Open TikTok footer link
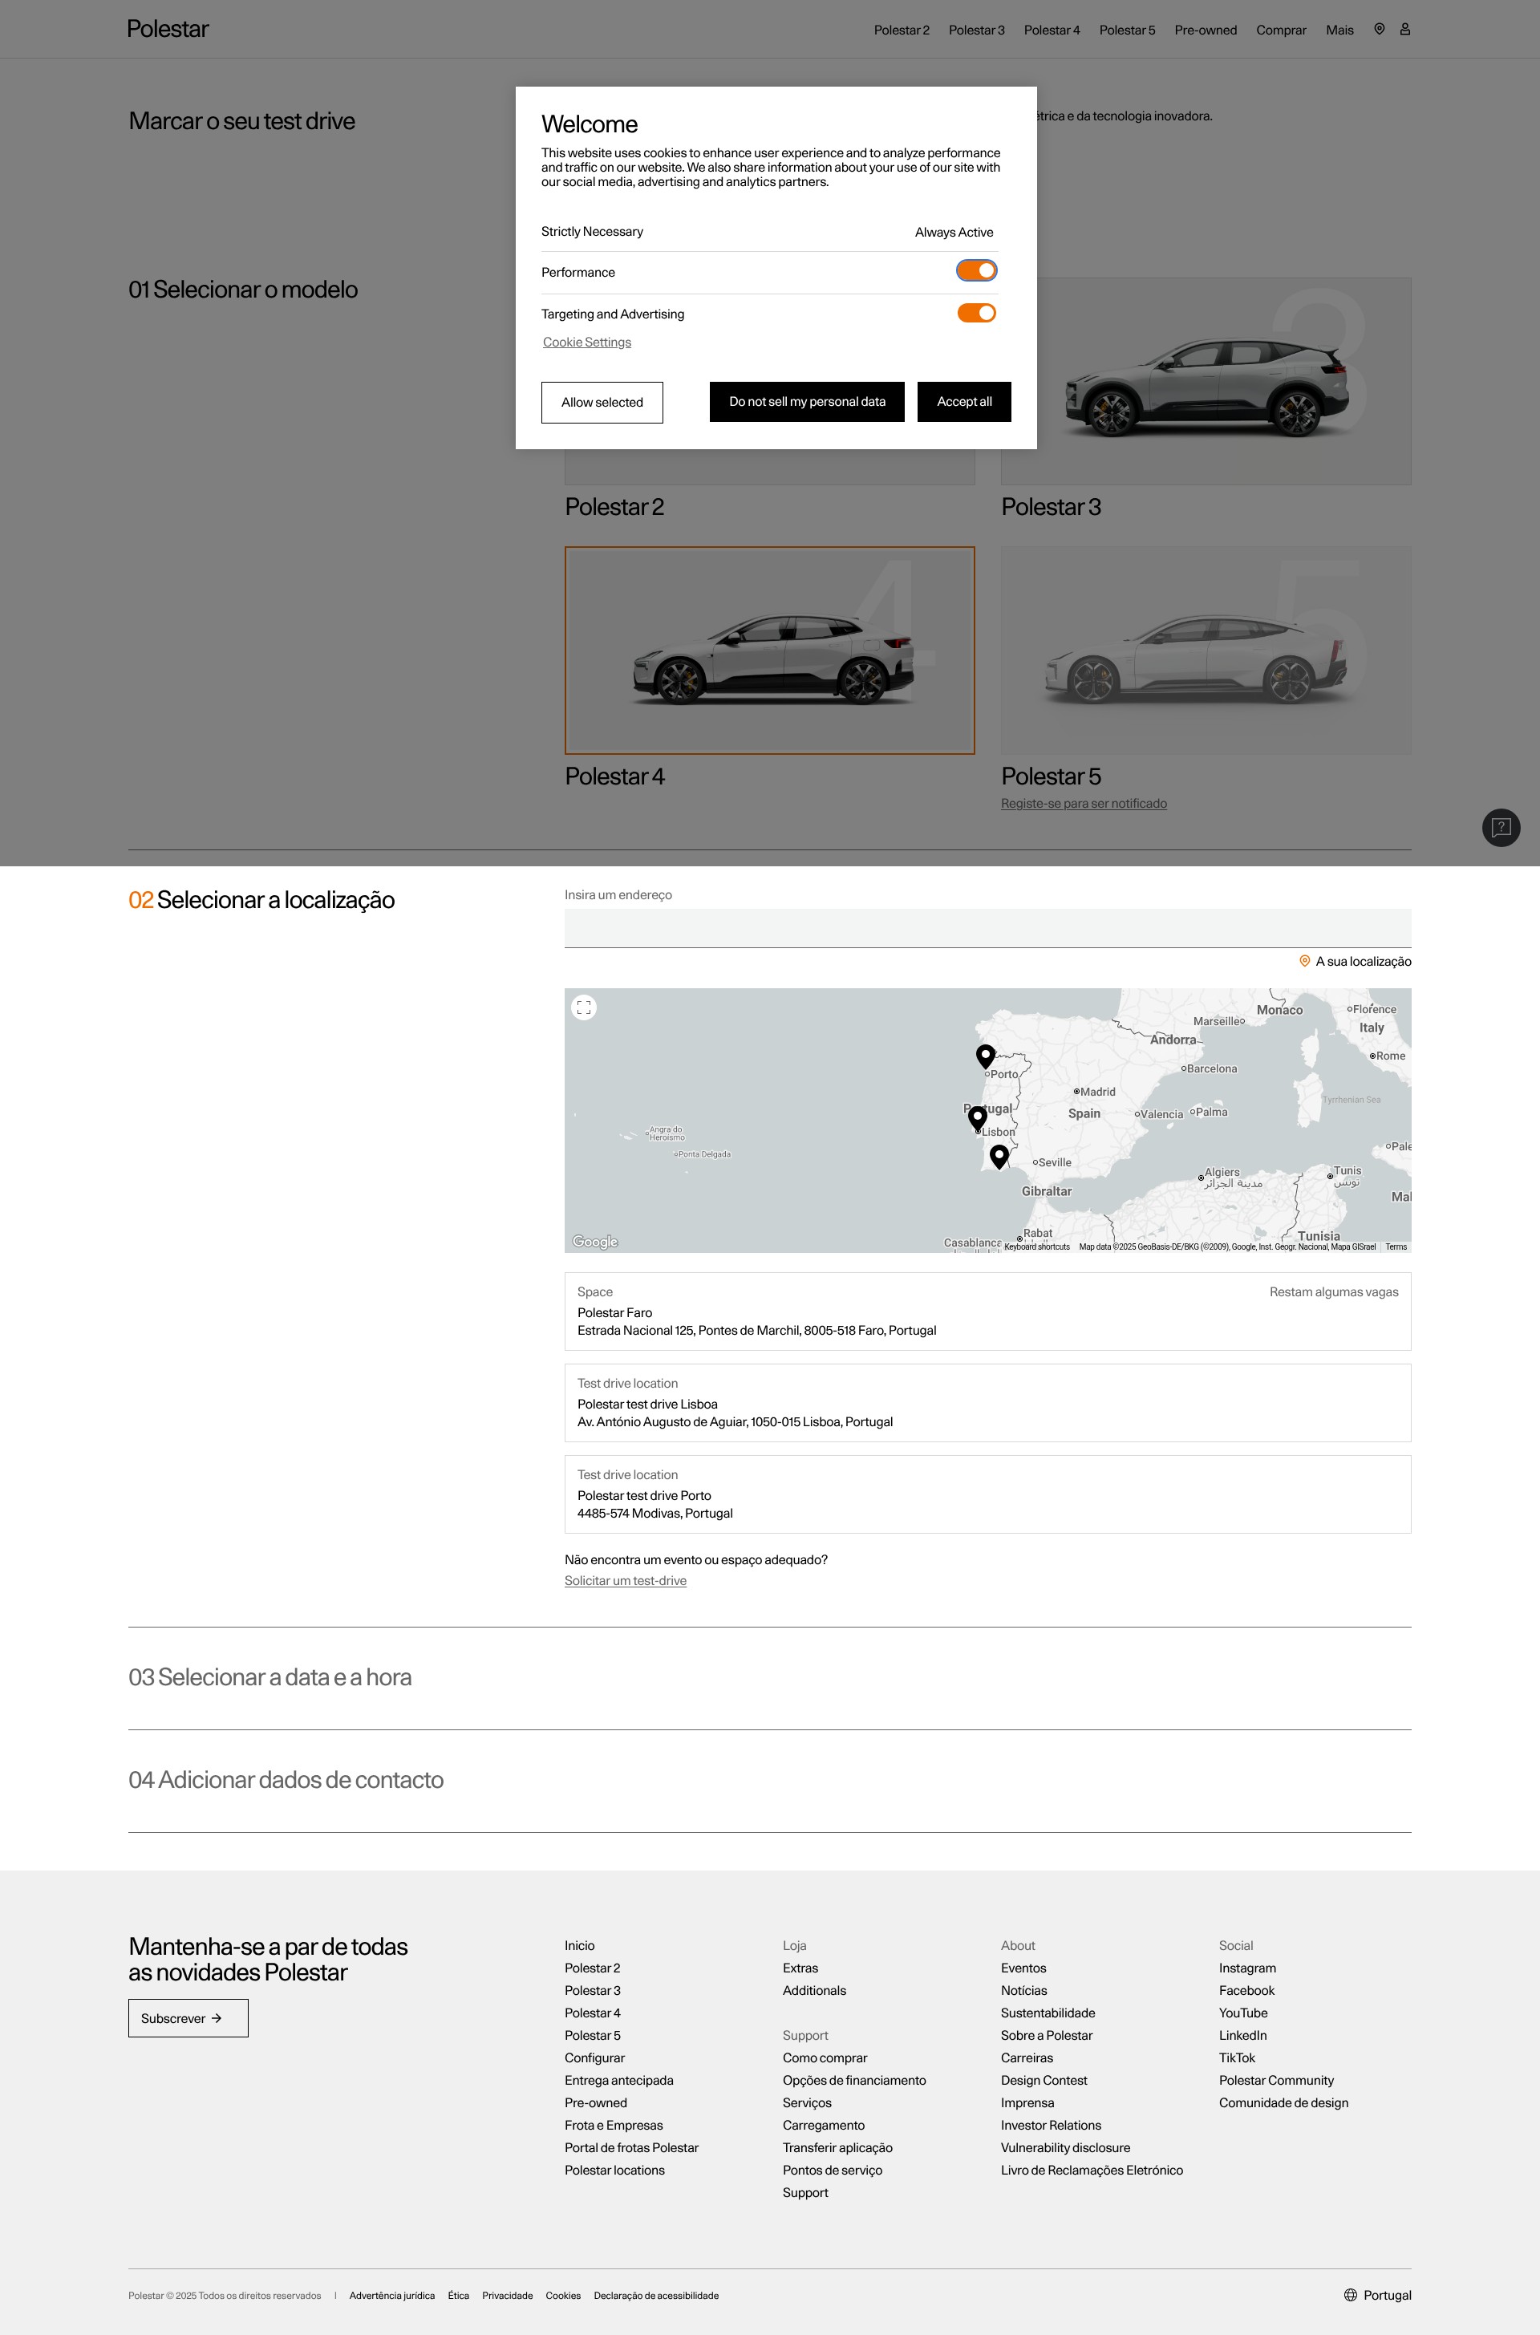 tap(1237, 2058)
